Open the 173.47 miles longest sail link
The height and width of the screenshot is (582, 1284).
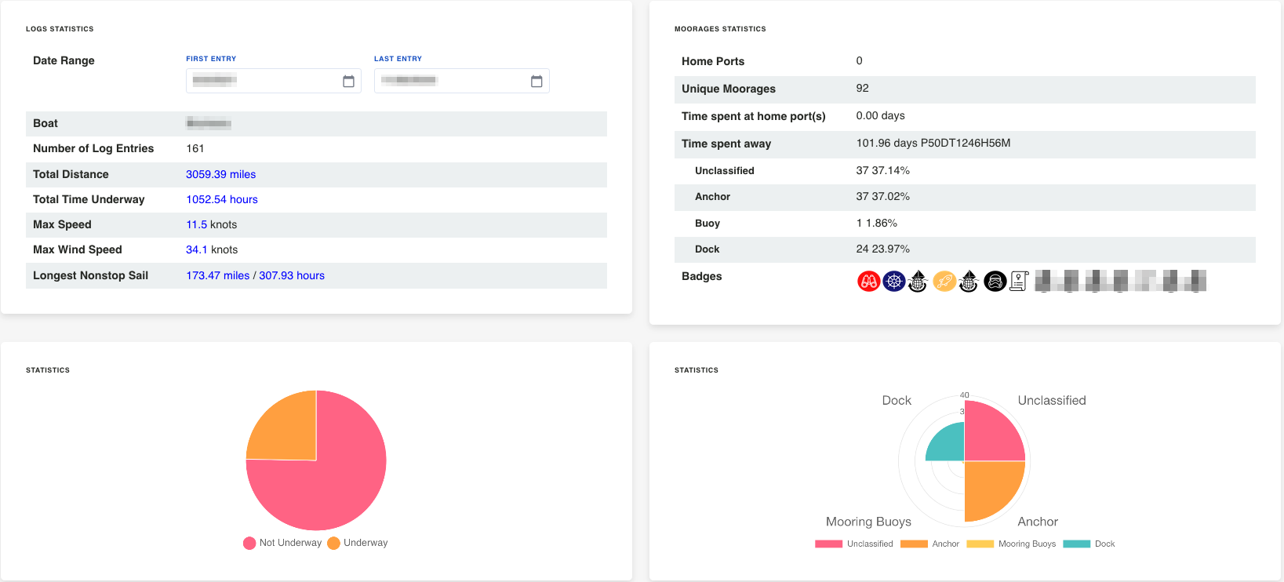point(218,275)
